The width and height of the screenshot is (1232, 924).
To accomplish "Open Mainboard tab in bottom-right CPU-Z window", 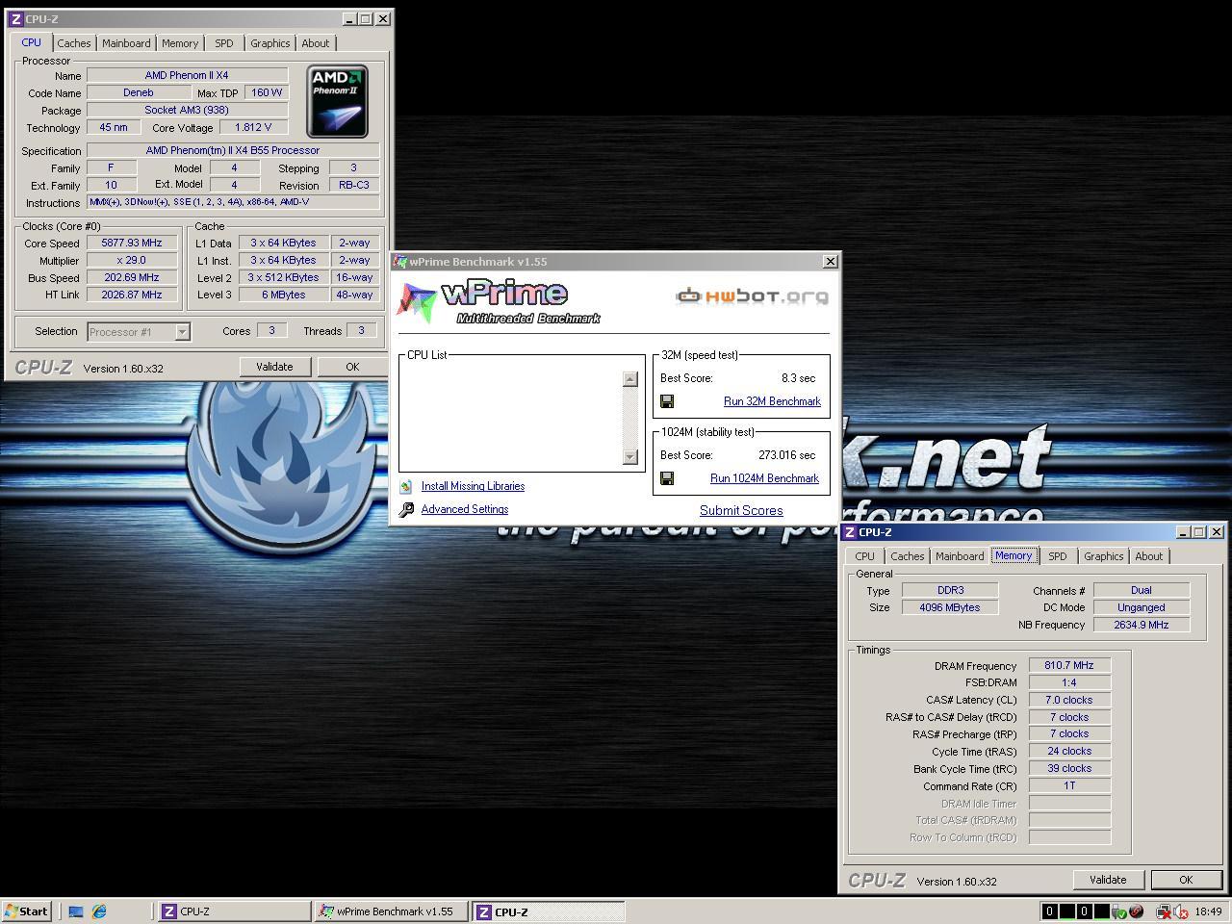I will click(x=960, y=556).
